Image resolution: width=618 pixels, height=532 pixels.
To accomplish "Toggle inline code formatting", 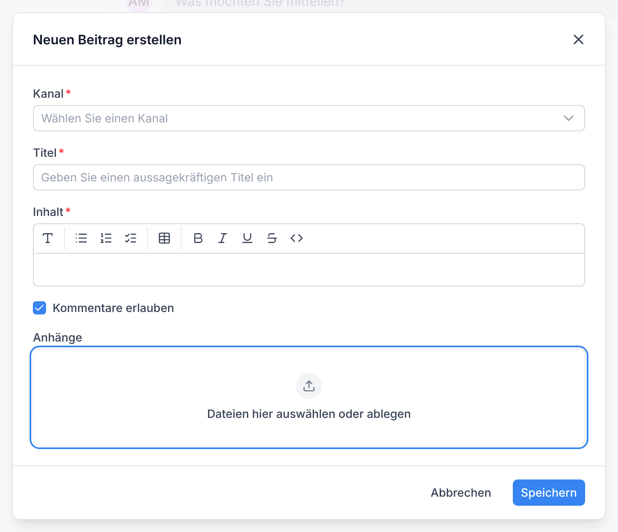I will click(297, 238).
